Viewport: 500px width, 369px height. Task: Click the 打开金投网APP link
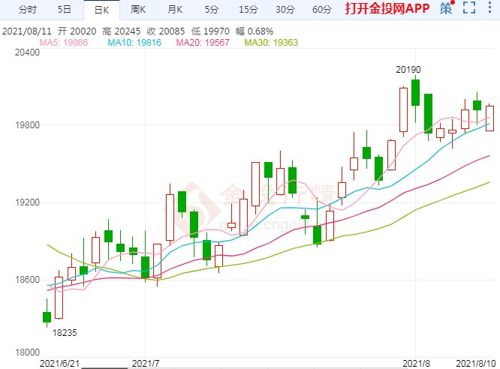pos(387,8)
